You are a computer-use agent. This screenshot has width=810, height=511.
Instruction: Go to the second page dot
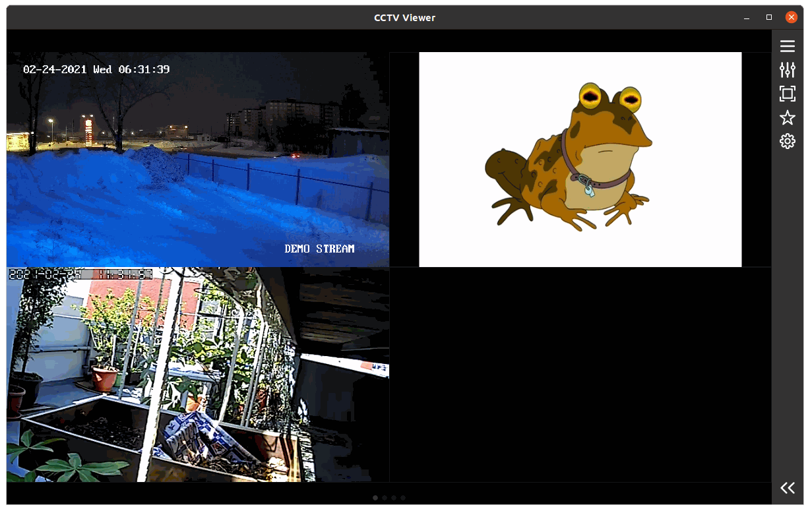[x=385, y=498]
